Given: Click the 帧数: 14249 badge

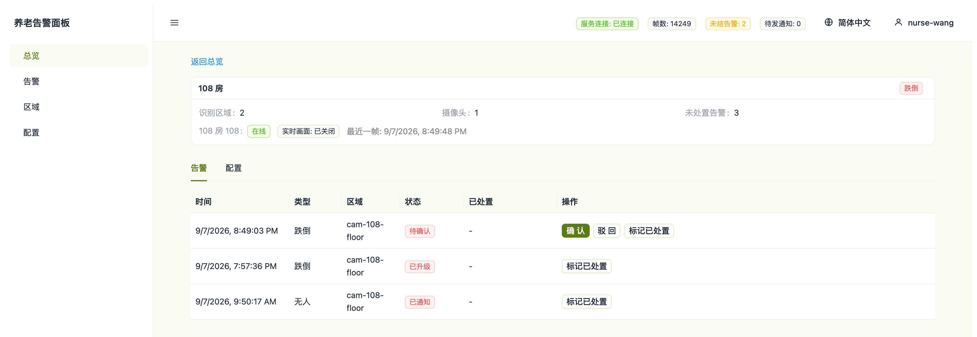Looking at the screenshot, I should (671, 24).
